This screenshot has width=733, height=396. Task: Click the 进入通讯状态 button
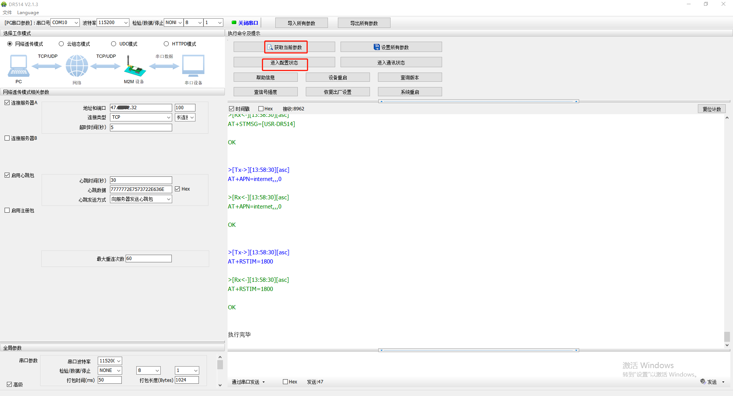tap(391, 63)
